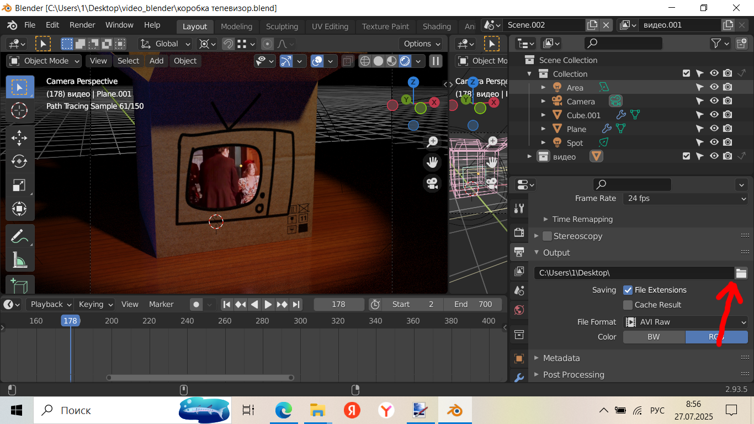Open the output folder browser icon
This screenshot has height=424, width=754.
point(741,273)
